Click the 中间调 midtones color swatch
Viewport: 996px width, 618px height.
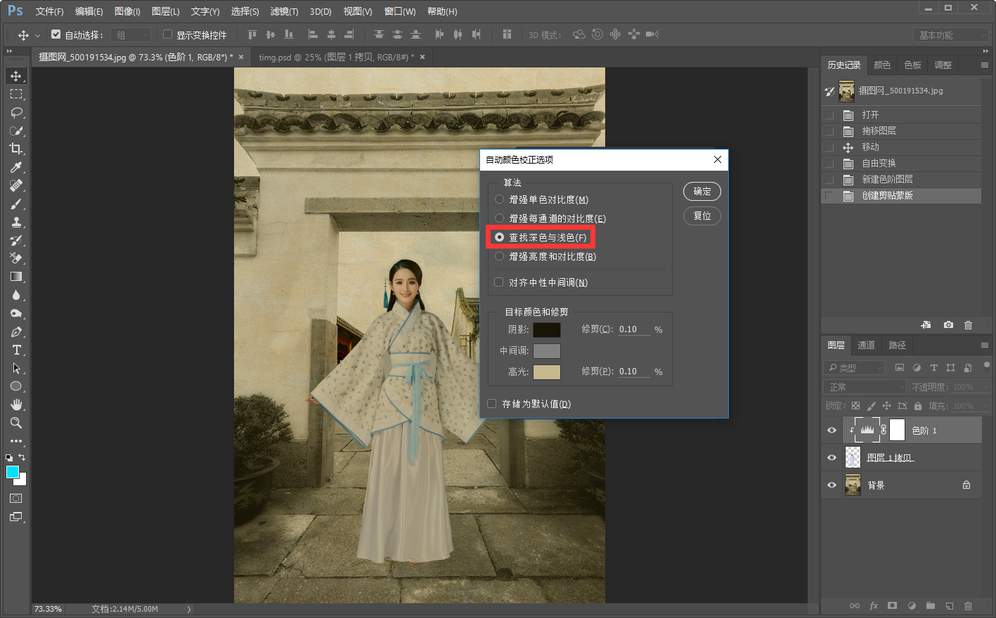tap(547, 350)
